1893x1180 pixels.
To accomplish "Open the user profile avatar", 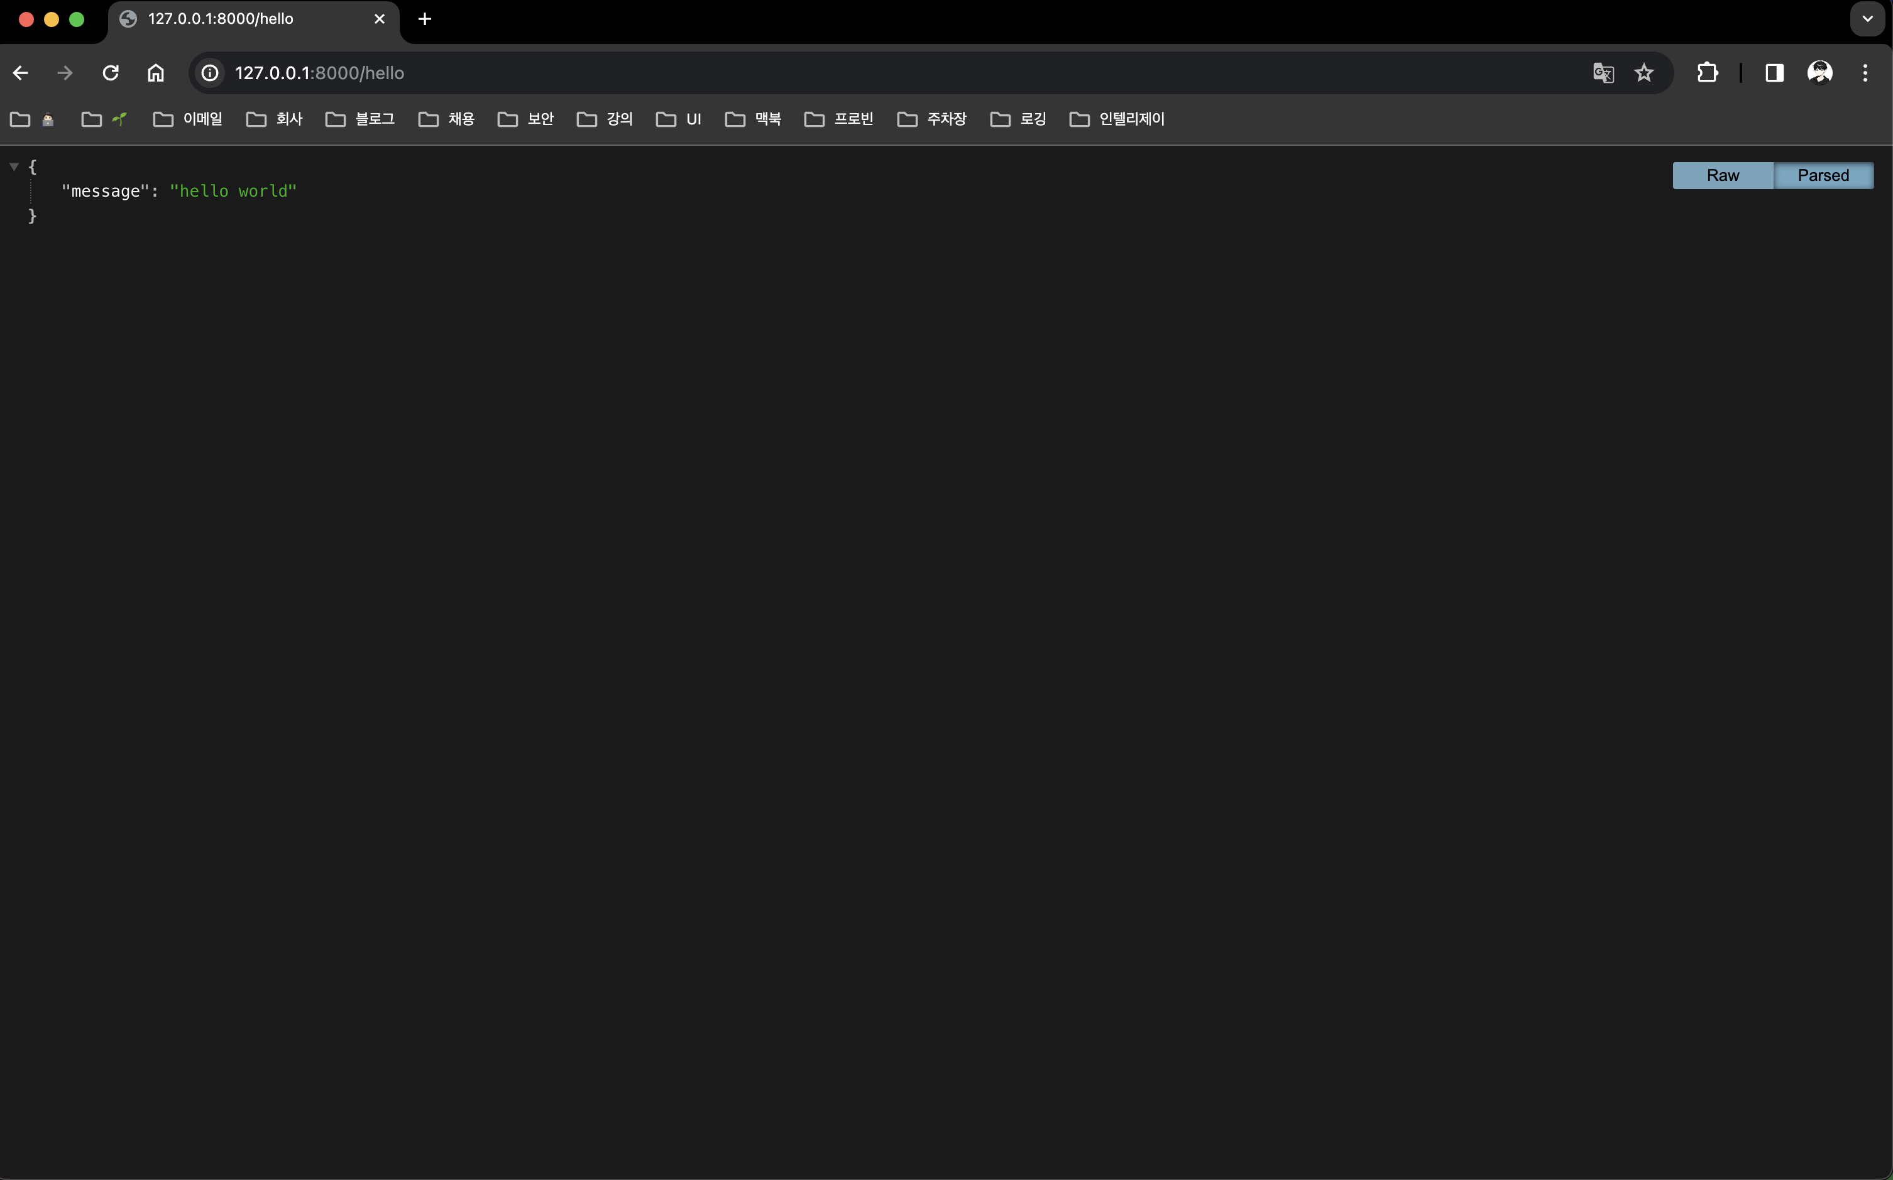I will coord(1819,73).
